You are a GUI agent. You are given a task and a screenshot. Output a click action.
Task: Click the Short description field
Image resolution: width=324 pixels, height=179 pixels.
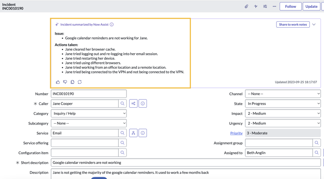coord(186,163)
